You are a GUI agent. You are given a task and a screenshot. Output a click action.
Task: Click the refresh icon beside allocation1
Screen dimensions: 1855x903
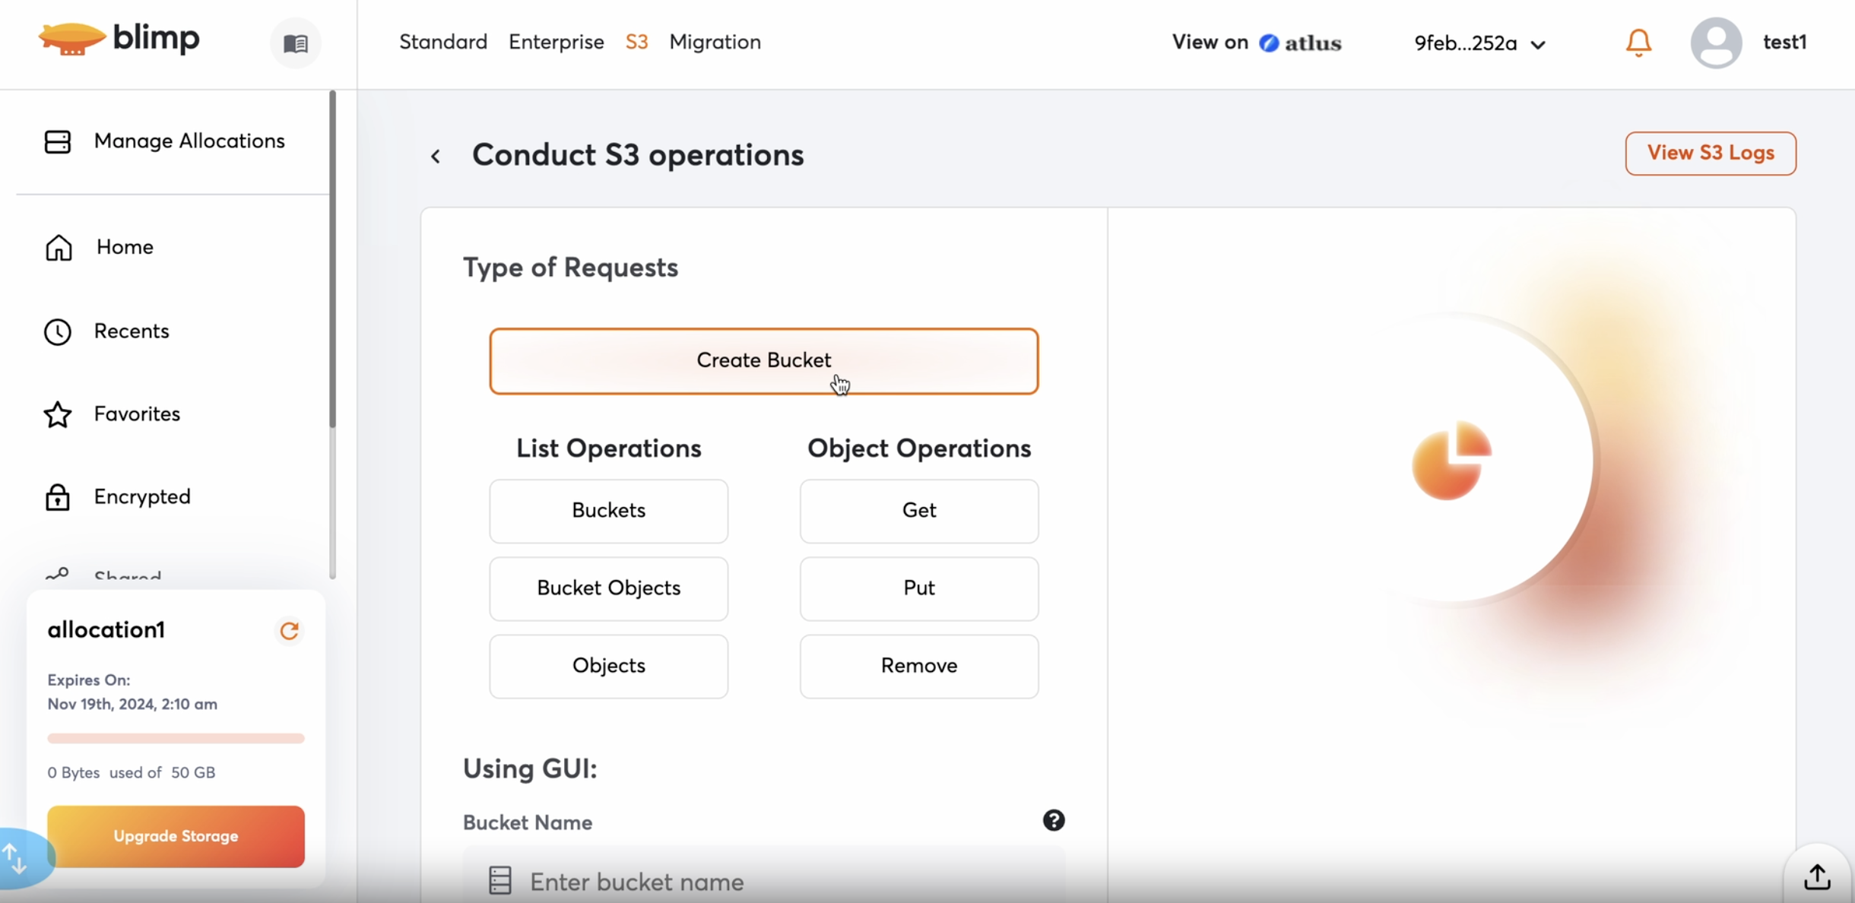click(x=289, y=630)
